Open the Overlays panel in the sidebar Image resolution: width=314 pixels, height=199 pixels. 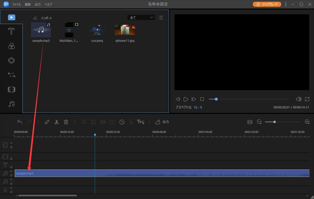pos(11,60)
